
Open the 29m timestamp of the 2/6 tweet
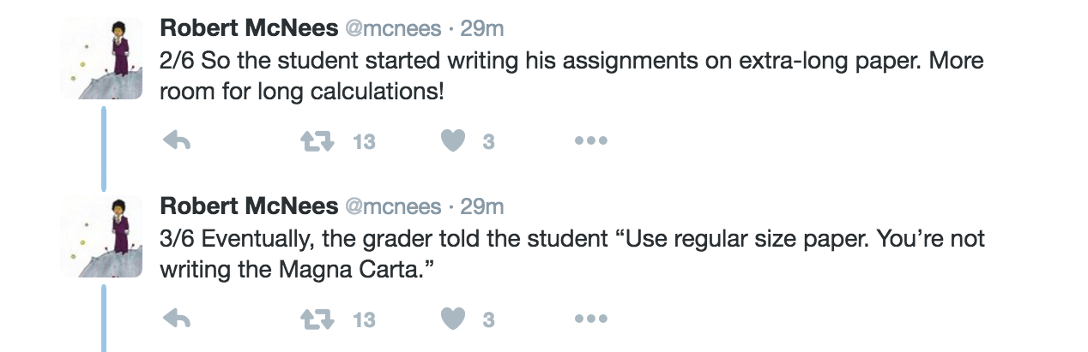coord(482,28)
